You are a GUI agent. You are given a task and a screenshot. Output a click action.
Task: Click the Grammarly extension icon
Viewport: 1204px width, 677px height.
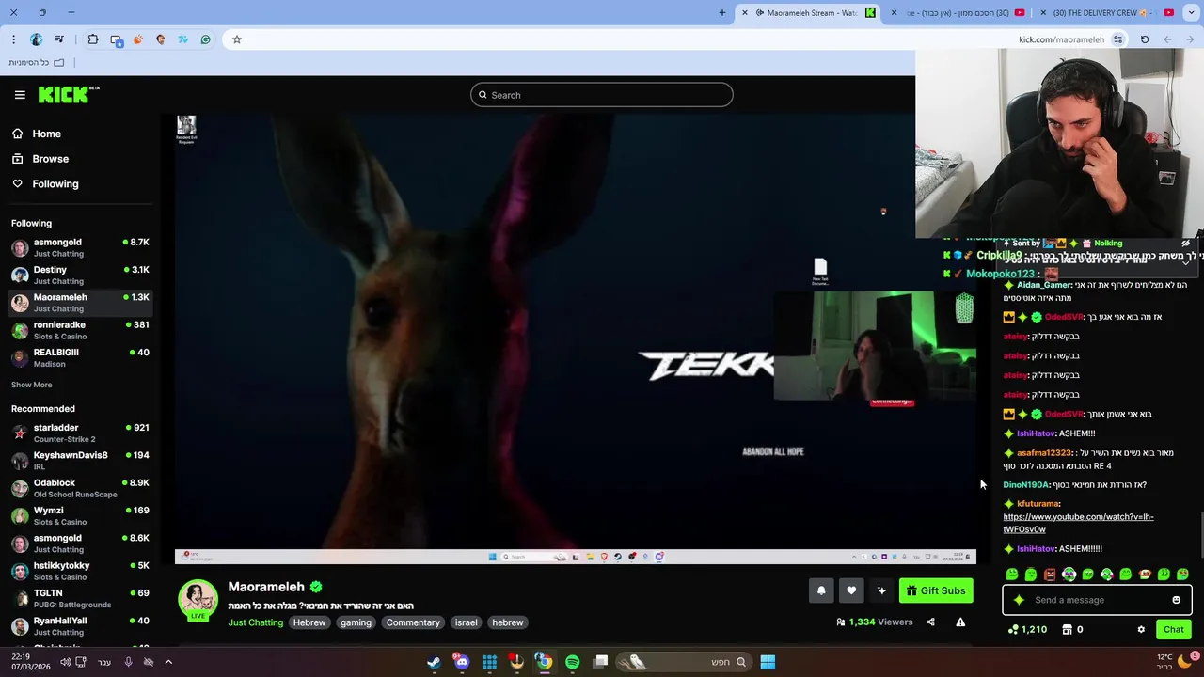pos(206,39)
